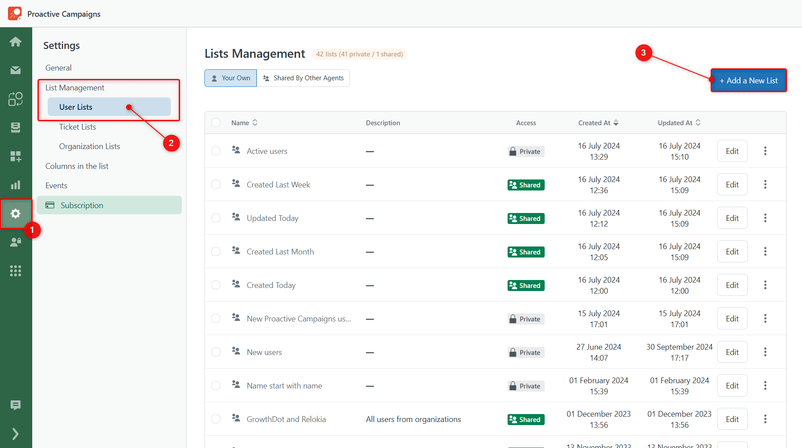Click the 42 lists count badge
Viewport: 802px width, 448px height.
(359, 54)
